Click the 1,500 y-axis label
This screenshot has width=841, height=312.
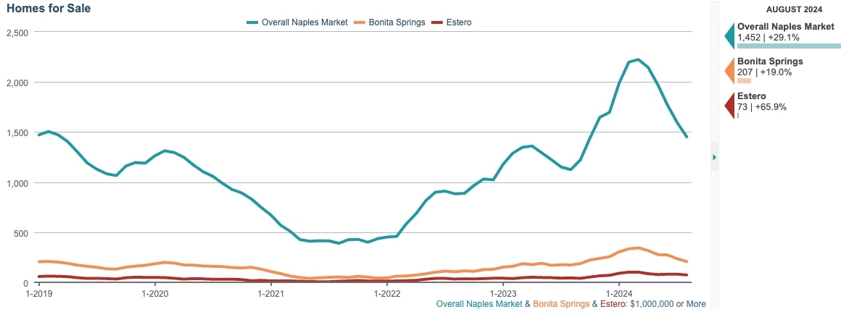coord(17,132)
